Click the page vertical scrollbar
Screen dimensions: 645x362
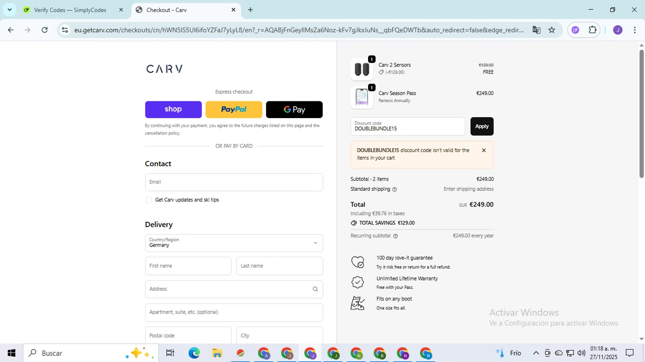coord(642,114)
